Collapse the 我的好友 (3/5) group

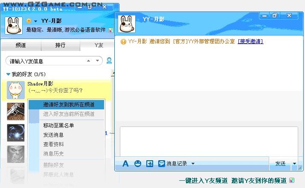[x=8, y=74]
